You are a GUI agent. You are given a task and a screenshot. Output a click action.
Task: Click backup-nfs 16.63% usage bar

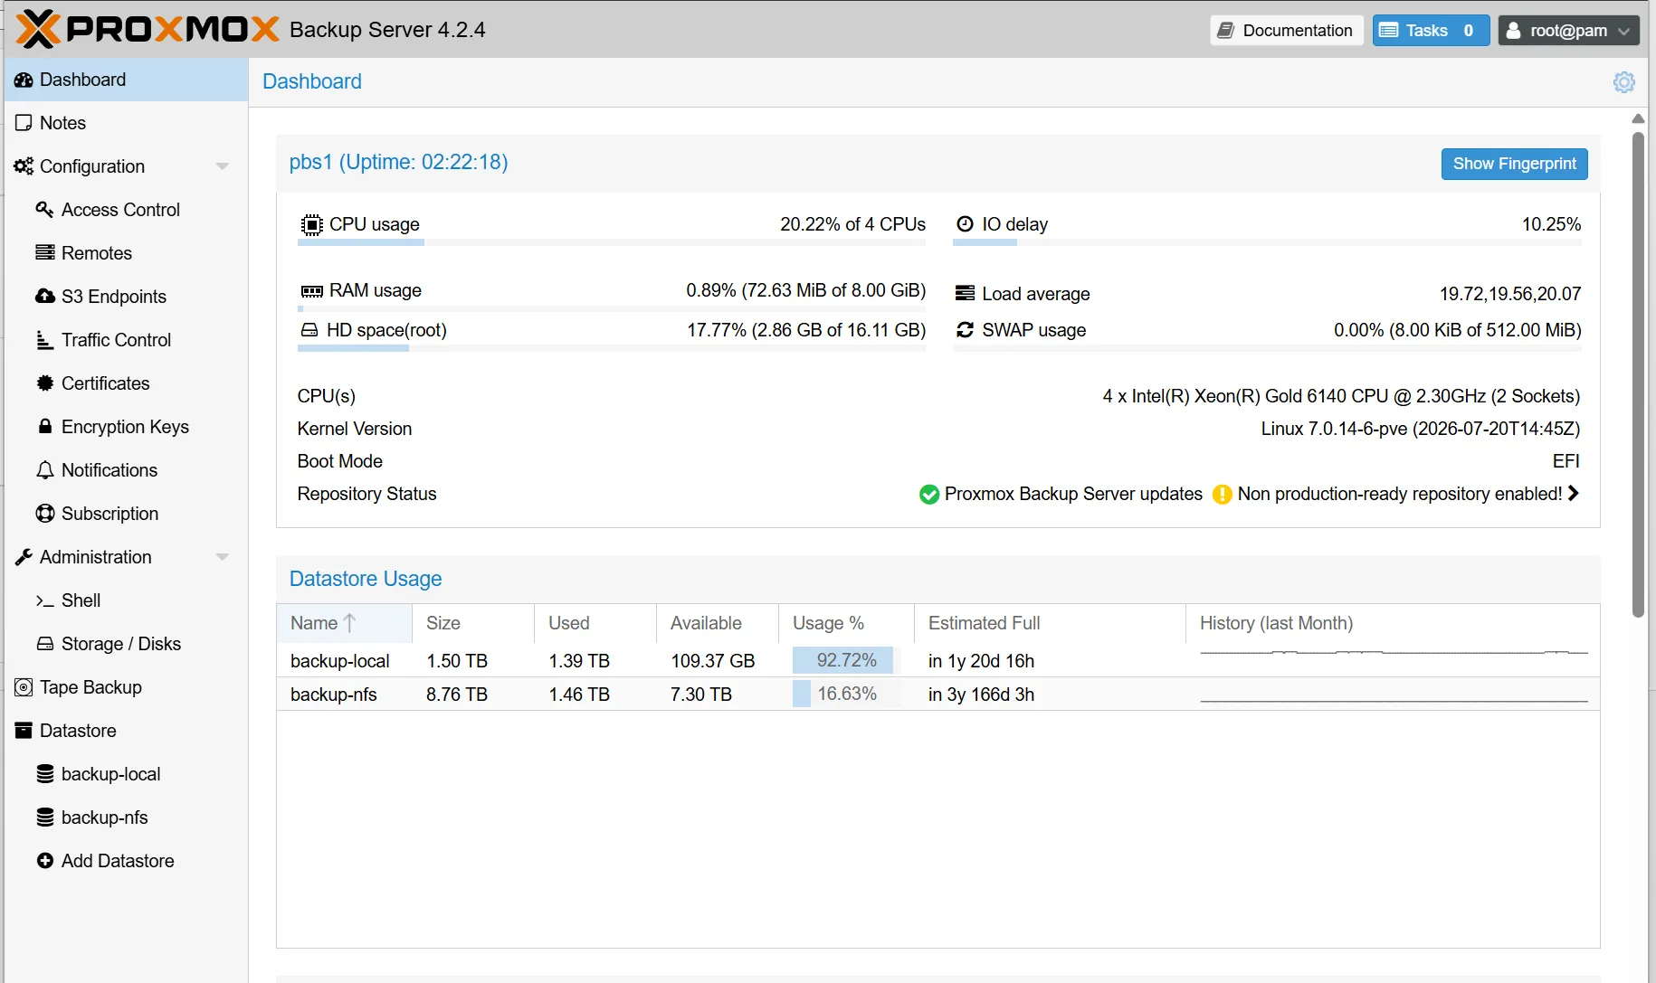coord(846,694)
